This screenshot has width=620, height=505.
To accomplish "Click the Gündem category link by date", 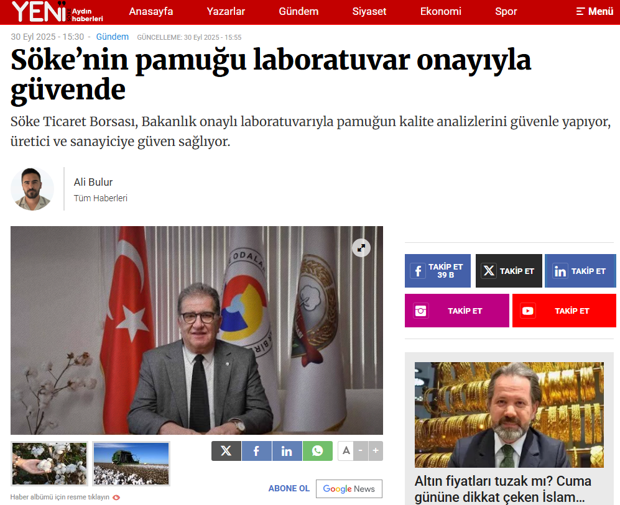I will tap(113, 37).
